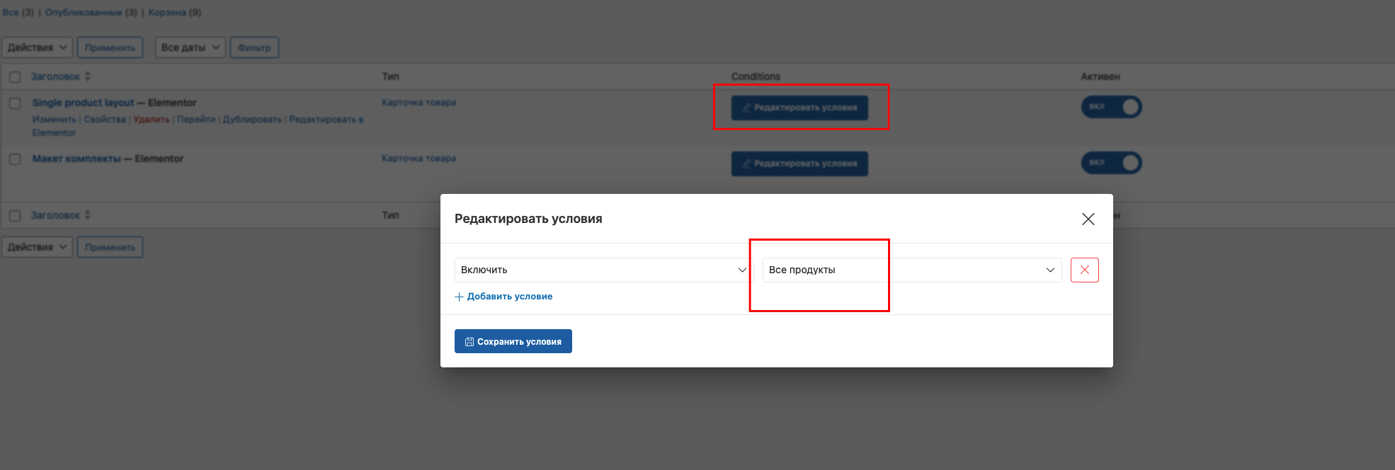
Task: Click the Добавить условие link
Action: point(503,297)
